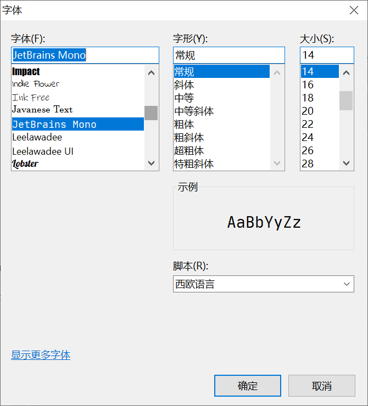Pick 粗斜体 bold italic style
This screenshot has width=368, height=406.
point(188,137)
